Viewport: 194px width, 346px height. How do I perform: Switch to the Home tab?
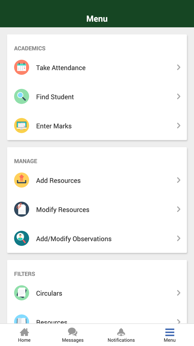click(24, 335)
